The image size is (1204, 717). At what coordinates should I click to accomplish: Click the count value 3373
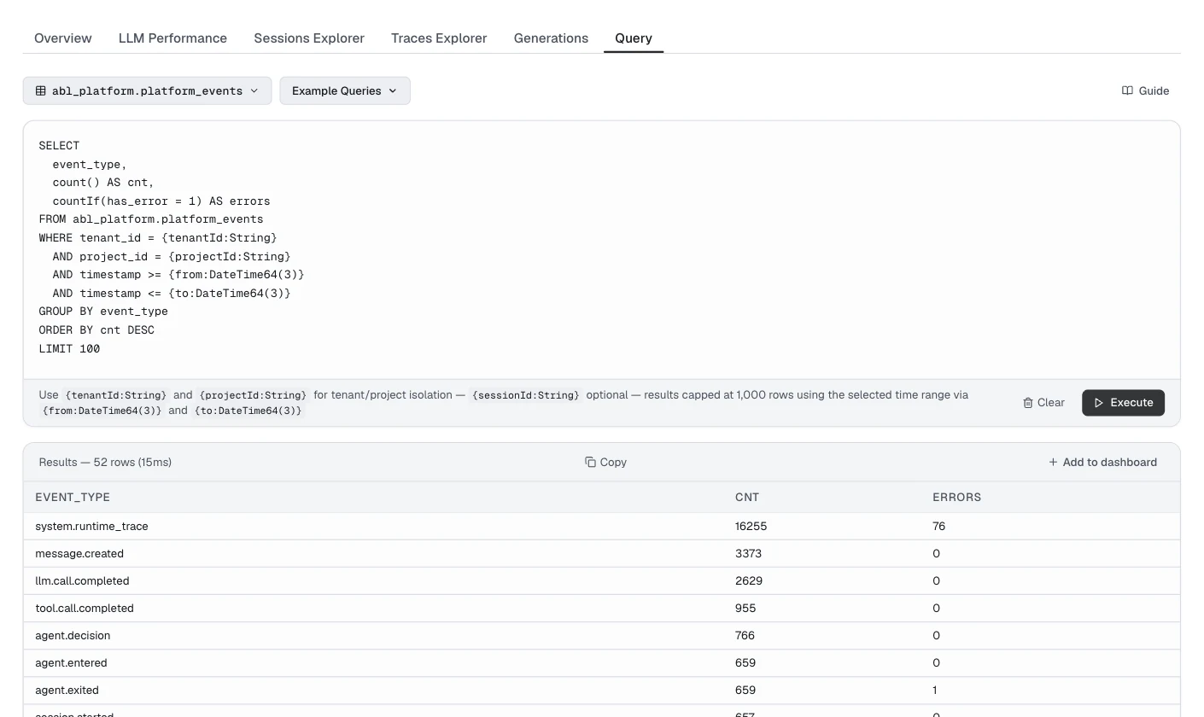748,554
